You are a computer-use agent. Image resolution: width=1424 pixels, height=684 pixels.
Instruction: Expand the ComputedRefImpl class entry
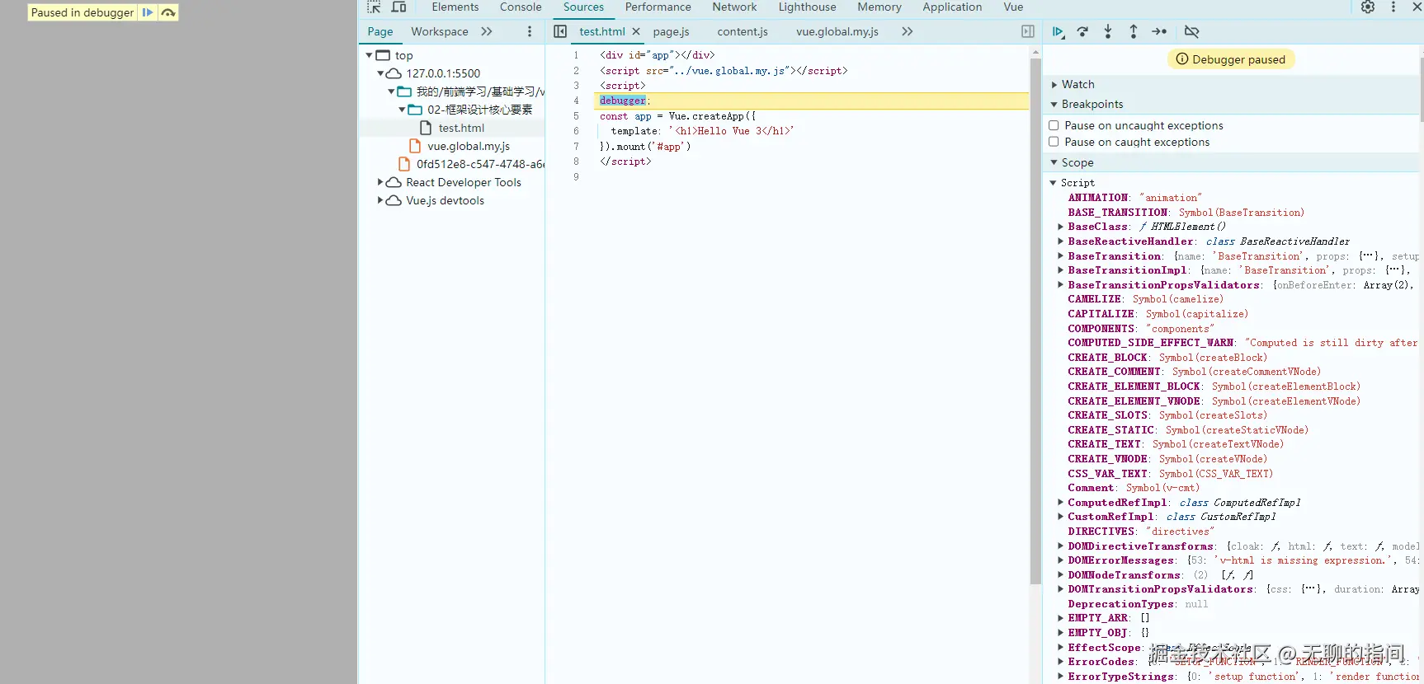coord(1061,503)
